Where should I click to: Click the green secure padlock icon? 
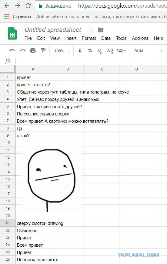click(x=40, y=6)
